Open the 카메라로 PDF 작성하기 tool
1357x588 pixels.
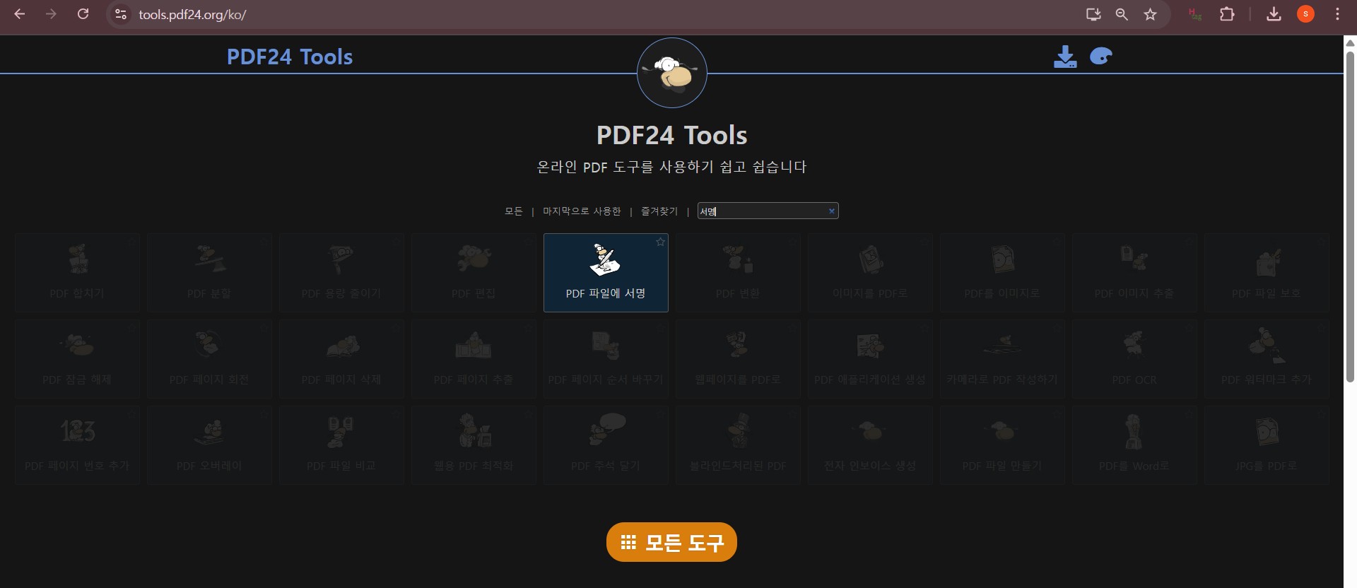point(1002,359)
